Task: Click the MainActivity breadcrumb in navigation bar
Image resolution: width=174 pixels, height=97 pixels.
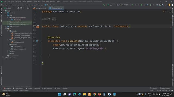Action: click(x=50, y=5)
